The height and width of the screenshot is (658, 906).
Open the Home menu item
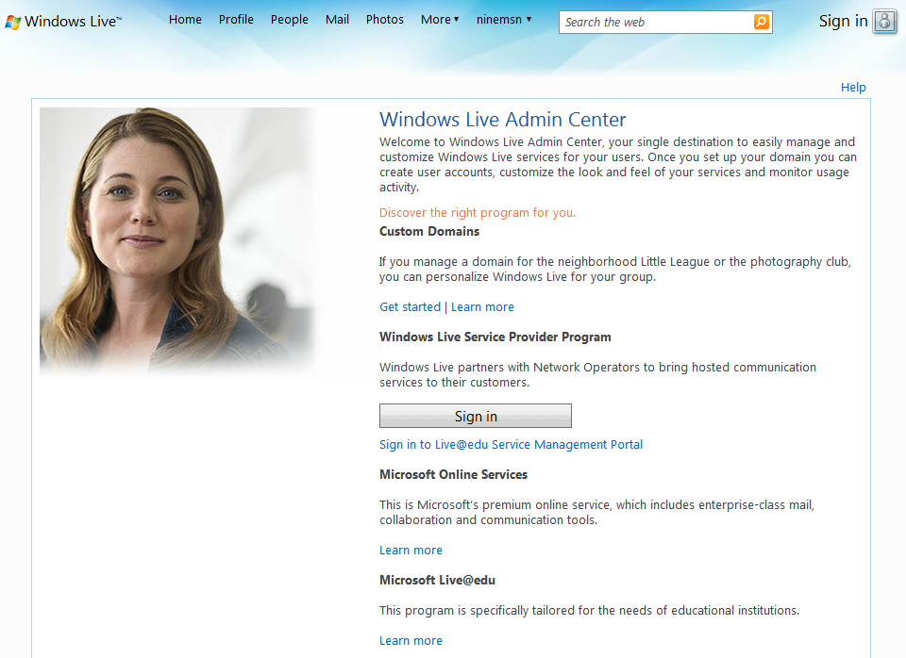185,19
